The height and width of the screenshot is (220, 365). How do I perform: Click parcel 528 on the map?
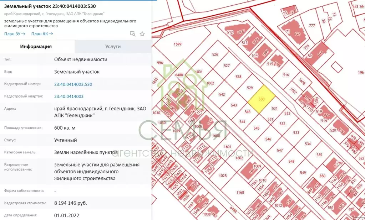(x=238, y=77)
